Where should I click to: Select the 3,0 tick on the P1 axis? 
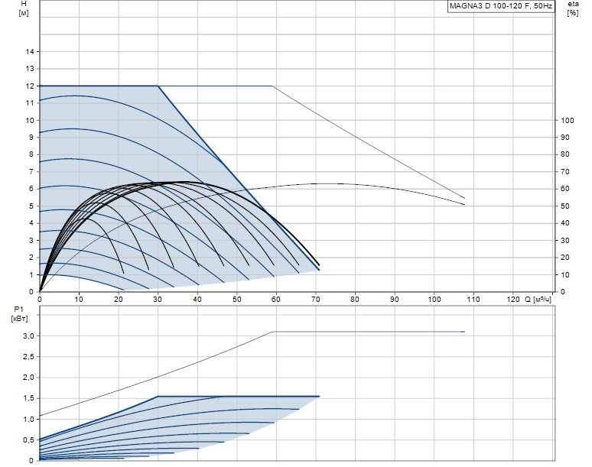(x=28, y=336)
